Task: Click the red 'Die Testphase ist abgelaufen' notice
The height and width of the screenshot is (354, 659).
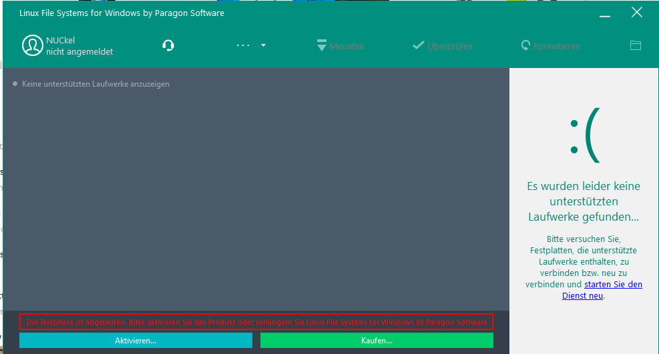Action: point(256,322)
